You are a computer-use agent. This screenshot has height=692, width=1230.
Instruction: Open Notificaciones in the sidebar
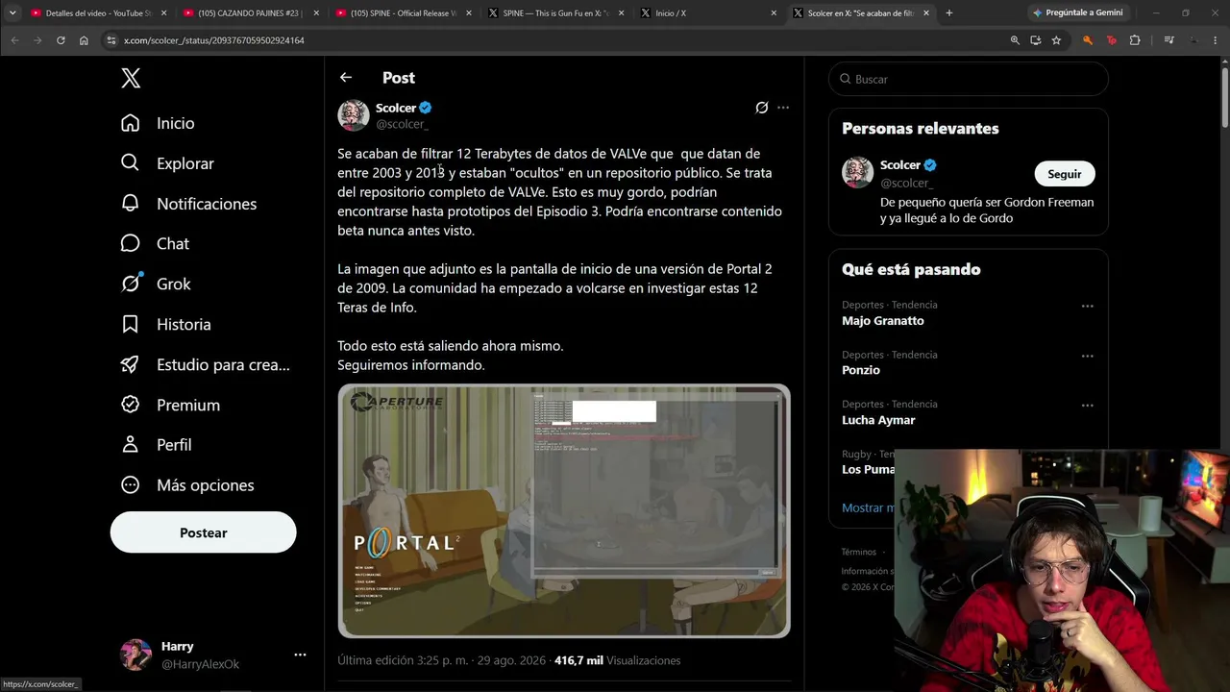pyautogui.click(x=188, y=204)
